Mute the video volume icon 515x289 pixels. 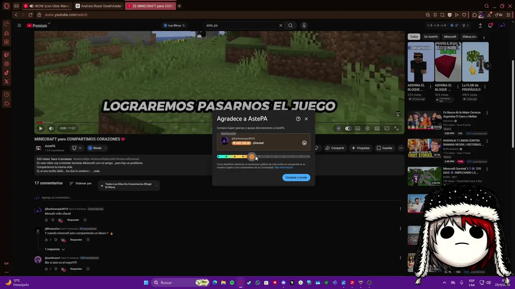coord(51,128)
